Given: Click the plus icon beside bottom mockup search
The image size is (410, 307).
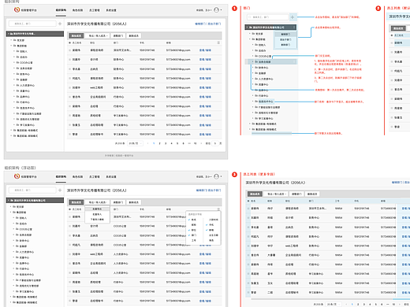Looking at the screenshot, I should (x=60, y=190).
